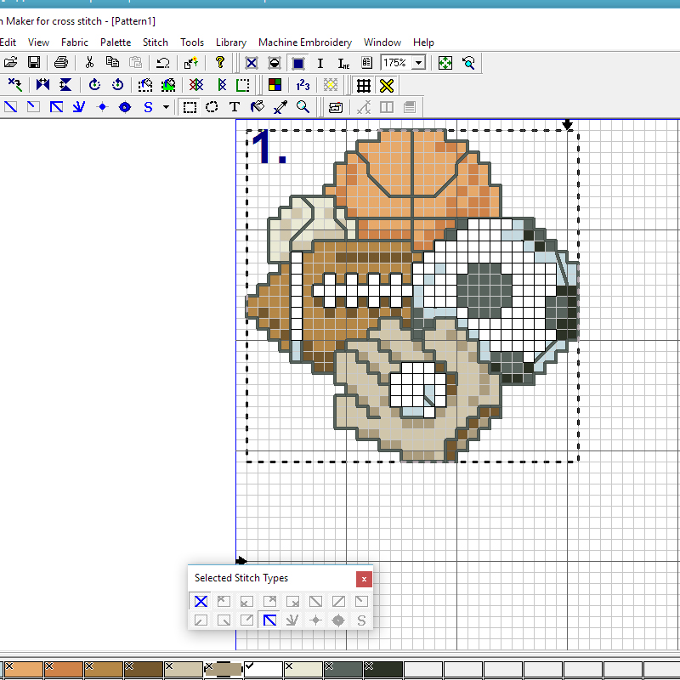Select the magnifier zoom tool
The height and width of the screenshot is (680, 680).
tap(303, 107)
